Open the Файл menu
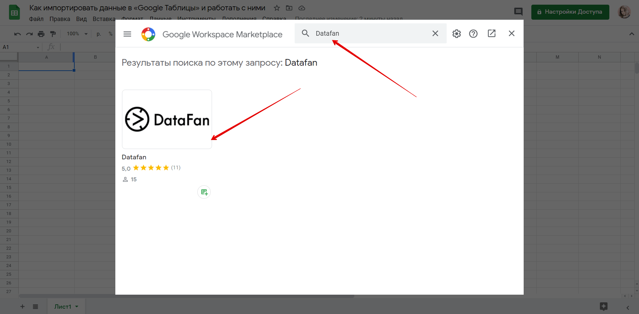 [x=36, y=19]
